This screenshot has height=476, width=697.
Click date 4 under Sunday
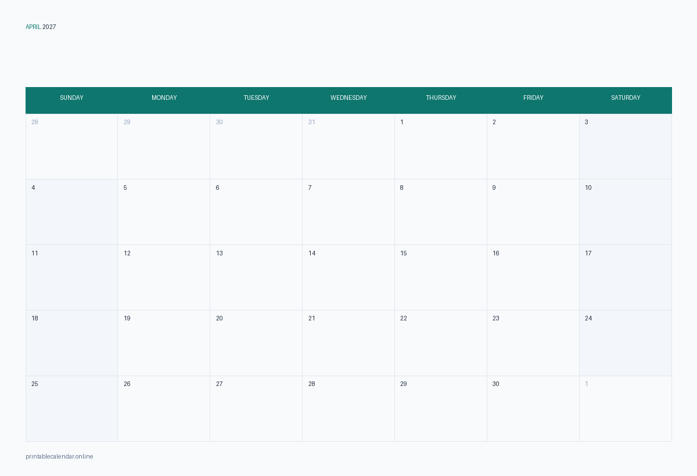click(33, 188)
